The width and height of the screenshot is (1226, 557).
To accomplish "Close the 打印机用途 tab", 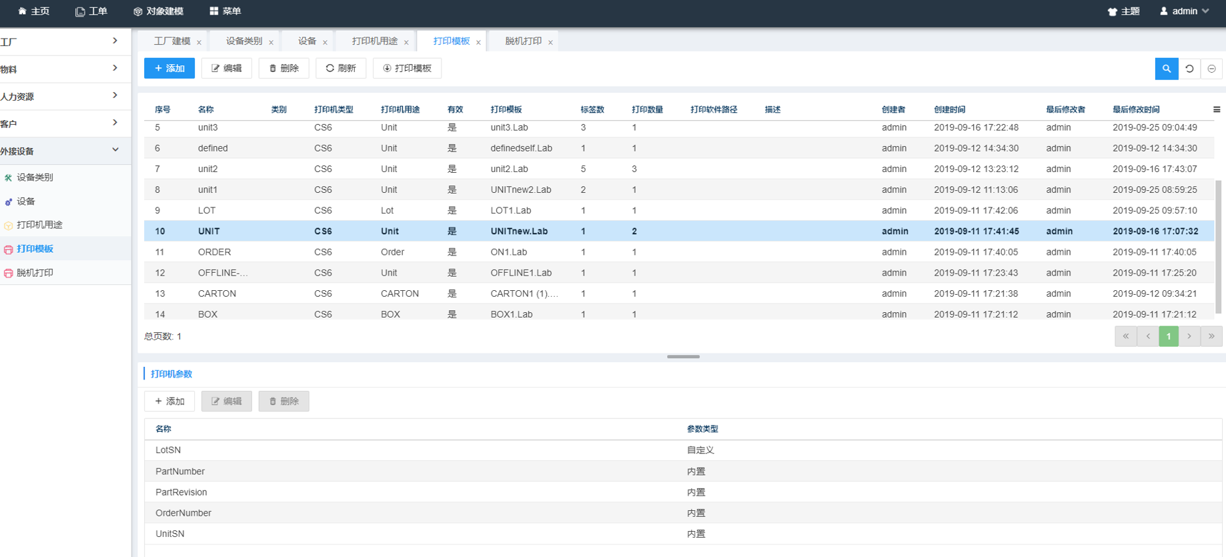I will pyautogui.click(x=406, y=43).
